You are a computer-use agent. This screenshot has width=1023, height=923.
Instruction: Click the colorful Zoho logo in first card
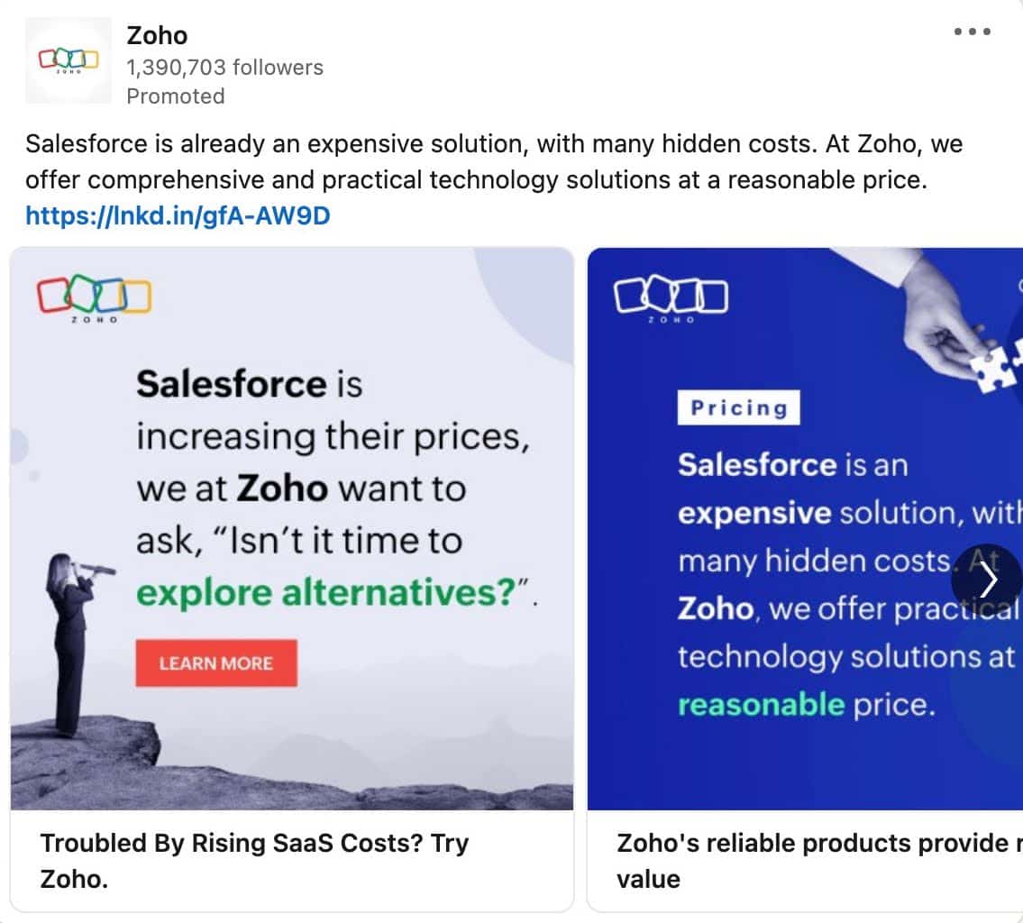click(x=94, y=297)
